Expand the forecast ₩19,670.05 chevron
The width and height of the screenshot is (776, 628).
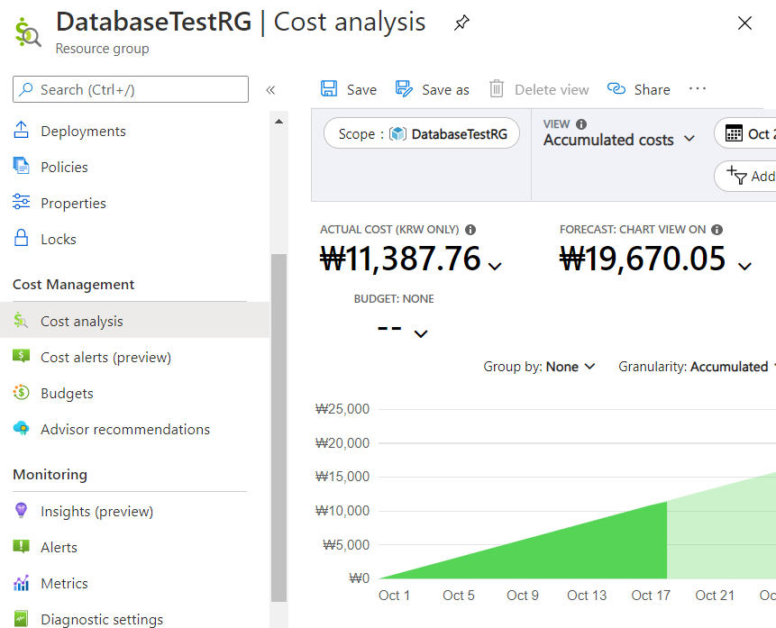tap(744, 266)
